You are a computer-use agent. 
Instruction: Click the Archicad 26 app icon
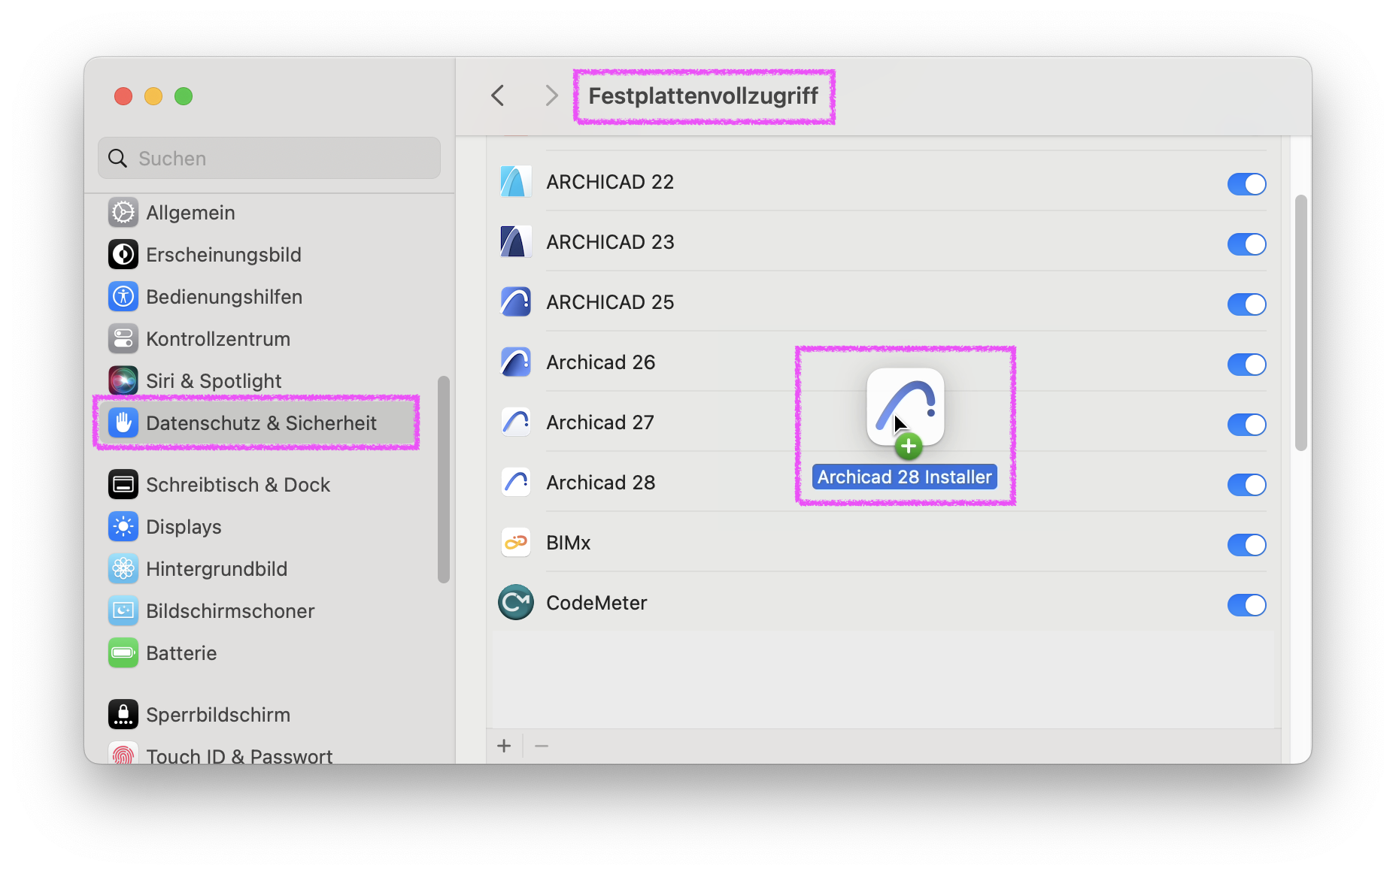pyautogui.click(x=516, y=362)
